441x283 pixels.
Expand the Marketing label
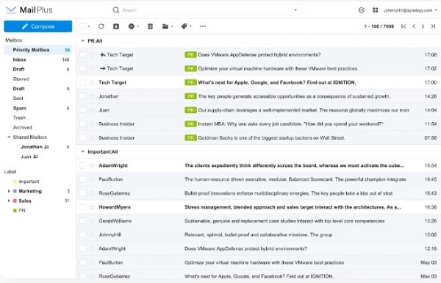tap(9, 191)
